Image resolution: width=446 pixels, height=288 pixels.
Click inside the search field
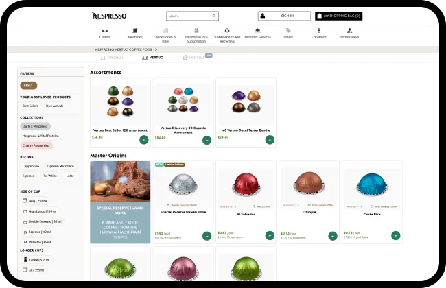coord(192,16)
